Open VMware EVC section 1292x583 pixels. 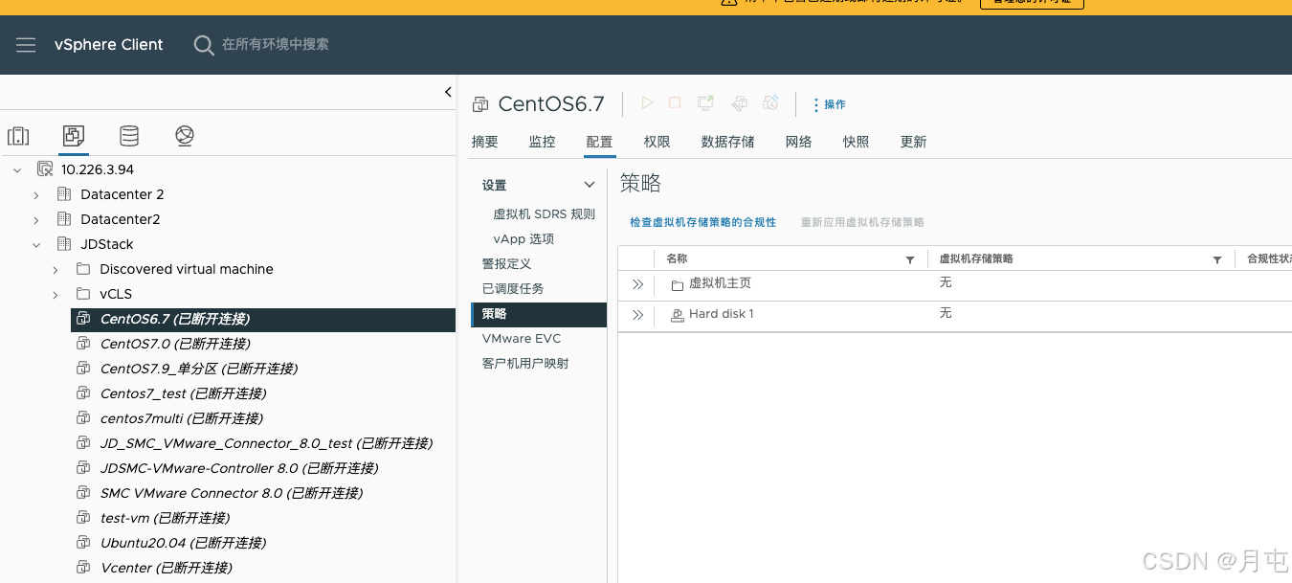[522, 338]
